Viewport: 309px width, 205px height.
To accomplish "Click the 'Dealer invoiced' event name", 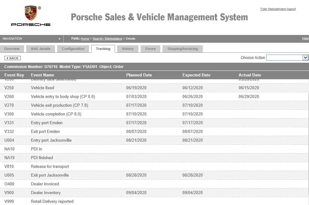I will point(45,184).
